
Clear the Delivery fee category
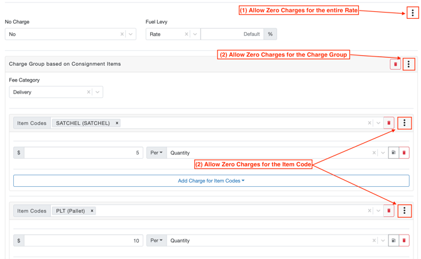coord(89,92)
